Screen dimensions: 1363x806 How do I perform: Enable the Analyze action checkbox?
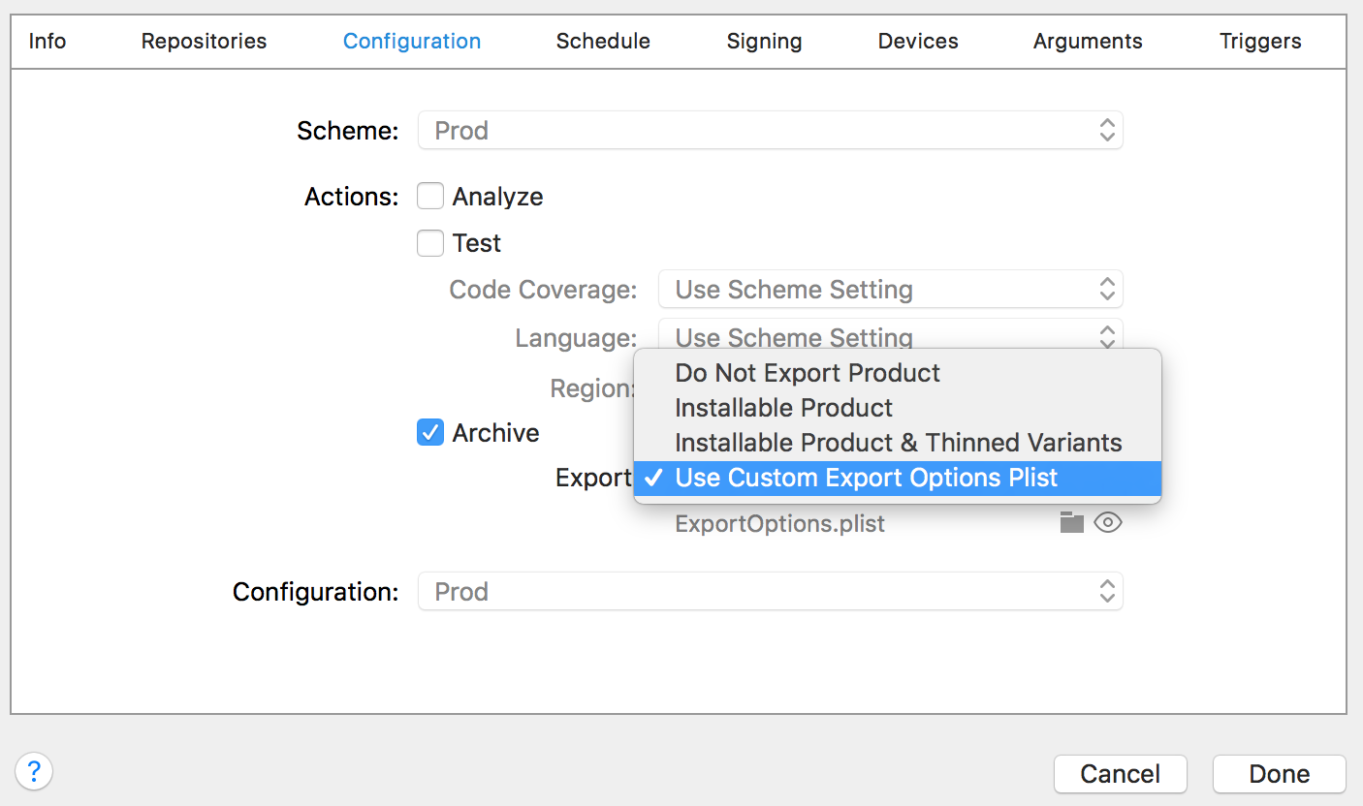click(430, 197)
